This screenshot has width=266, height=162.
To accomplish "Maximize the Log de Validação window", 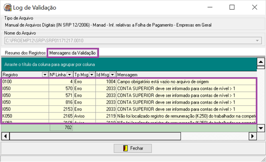I will point(232,7).
